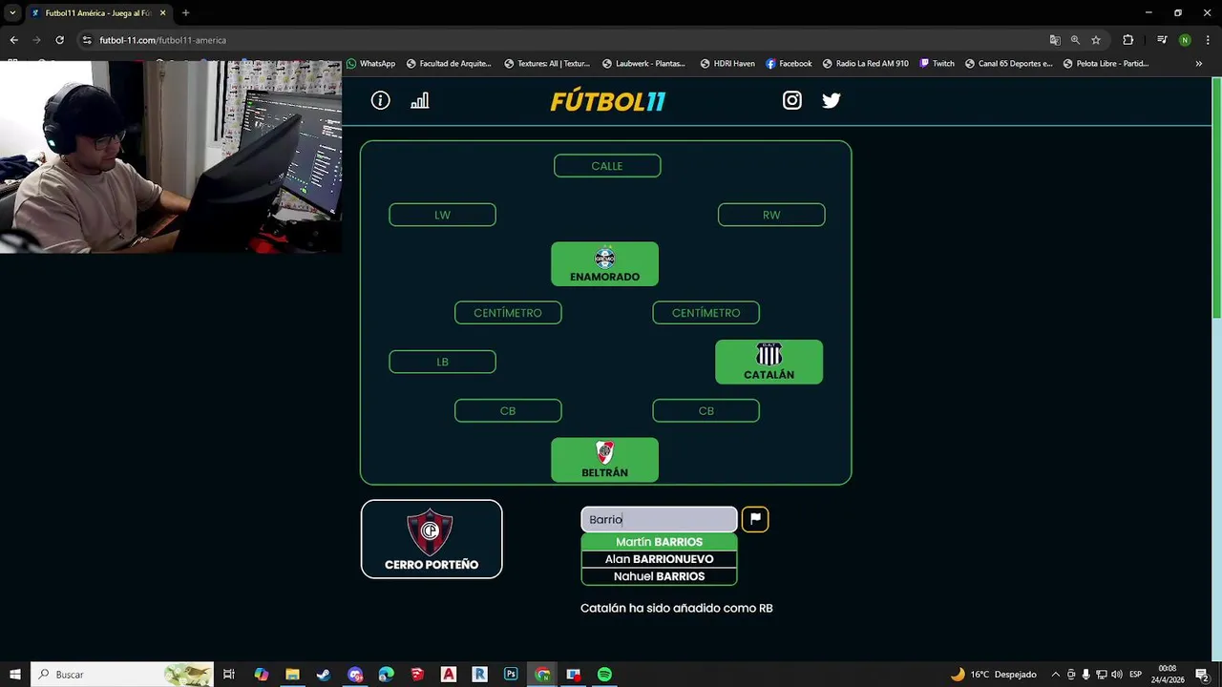
Task: Select the CALLE position slot
Action: (607, 166)
